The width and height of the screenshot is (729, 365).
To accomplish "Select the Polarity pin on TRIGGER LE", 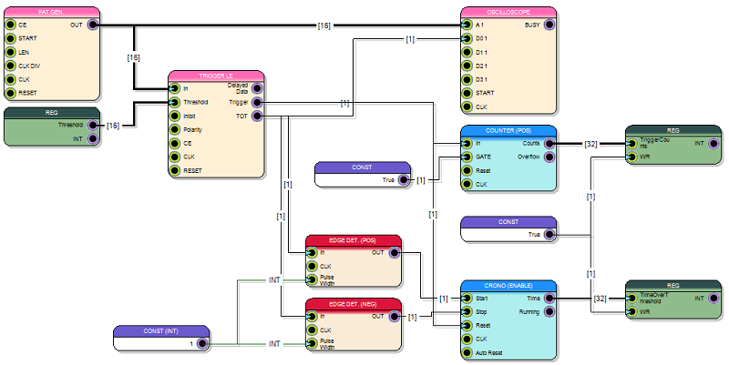I will click(175, 129).
